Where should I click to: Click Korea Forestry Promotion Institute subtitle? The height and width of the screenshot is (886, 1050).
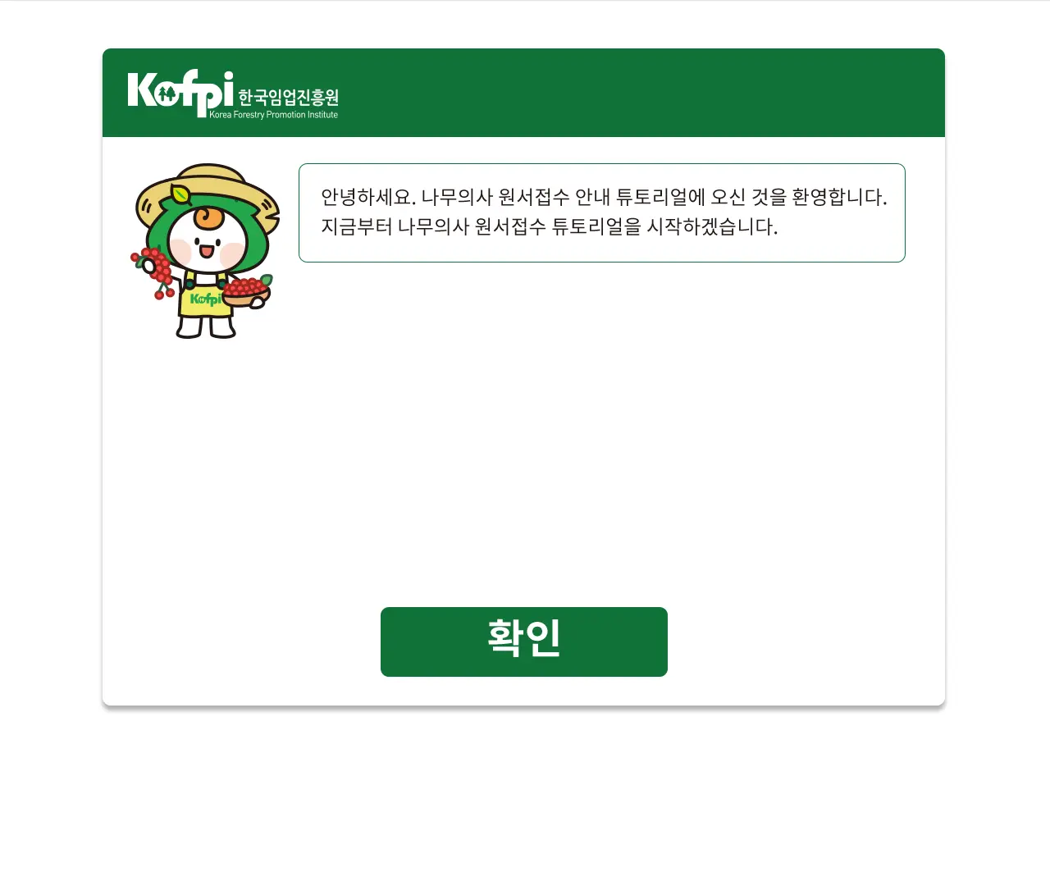[x=273, y=115]
